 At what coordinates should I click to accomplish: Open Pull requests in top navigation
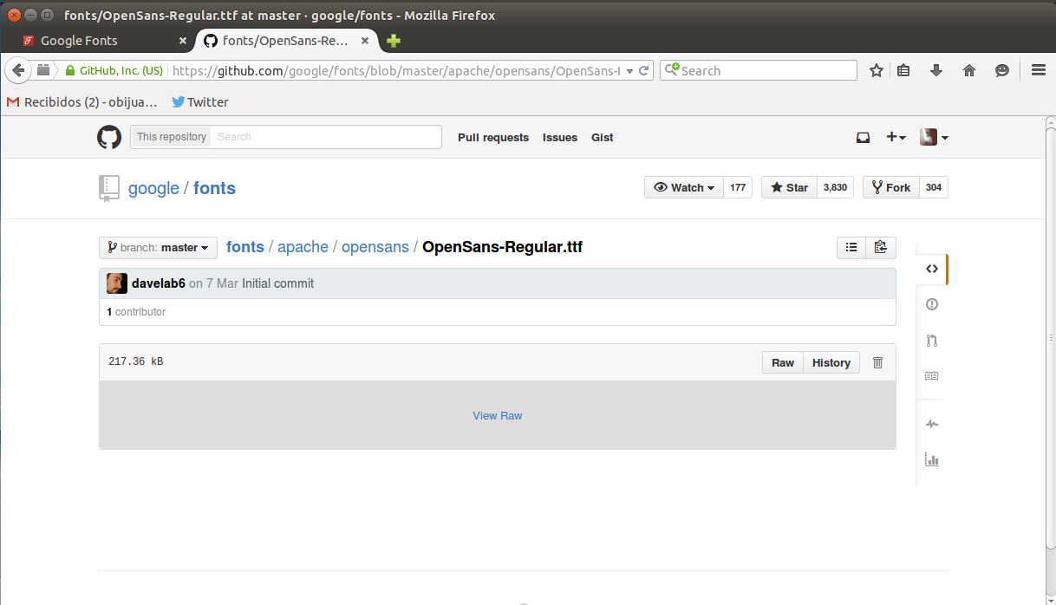[492, 137]
